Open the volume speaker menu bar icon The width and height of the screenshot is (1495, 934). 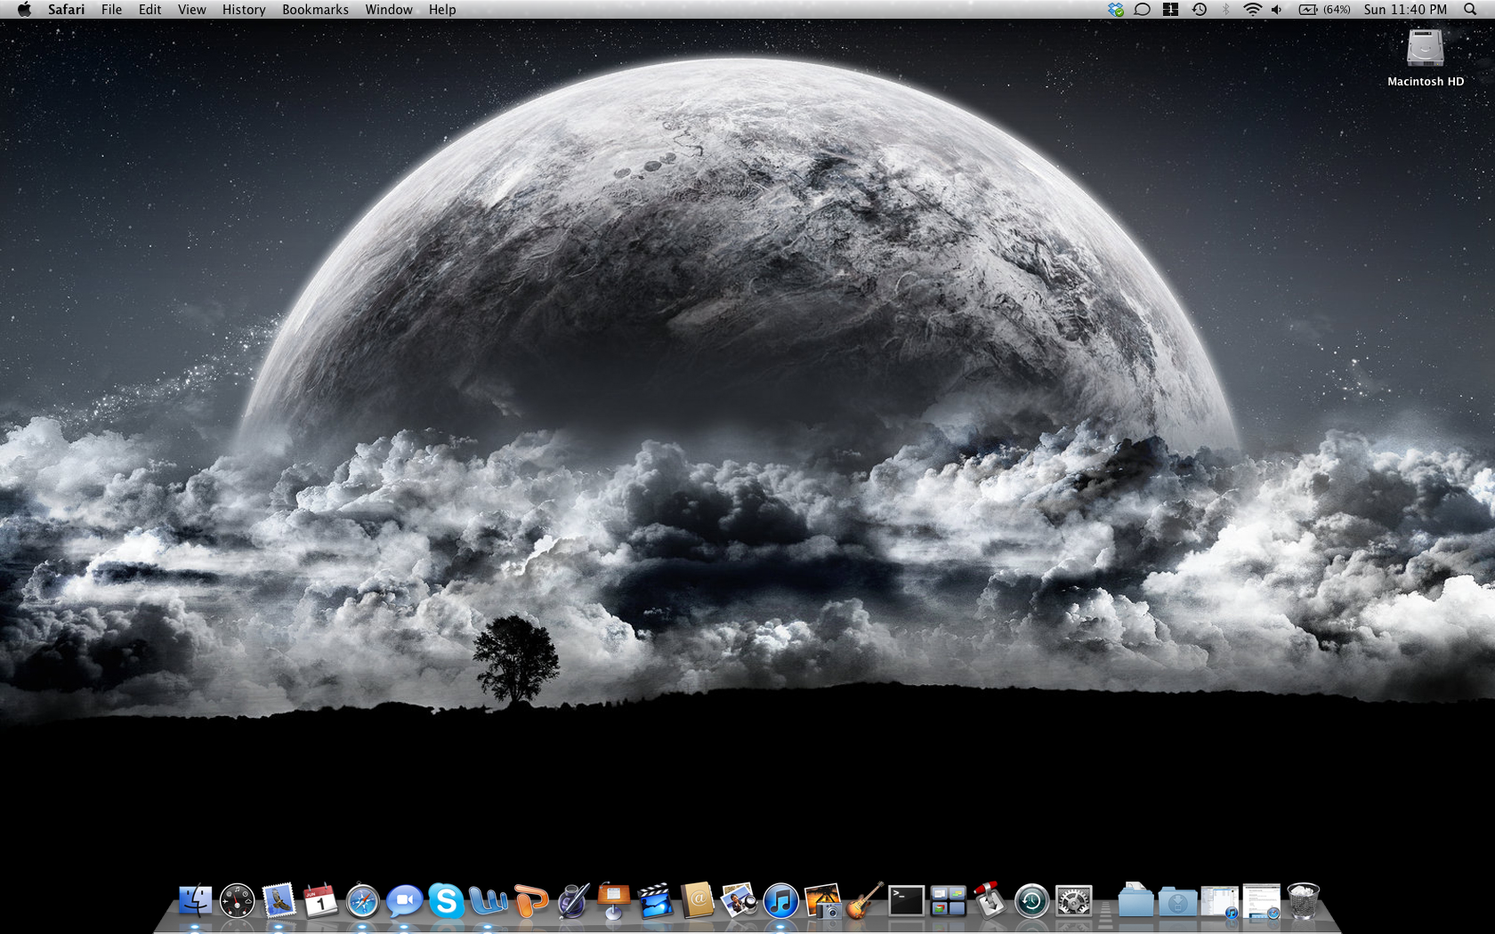(x=1277, y=10)
